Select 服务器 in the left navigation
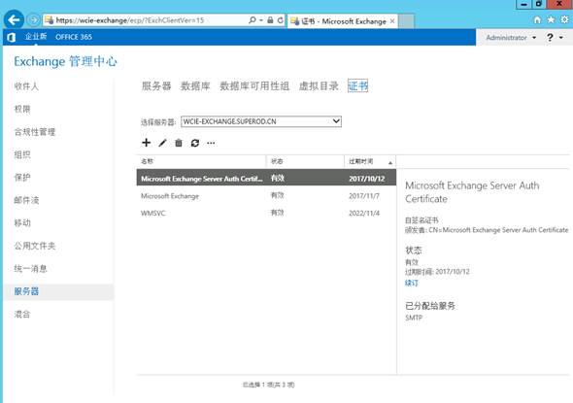The image size is (573, 403). (58, 292)
